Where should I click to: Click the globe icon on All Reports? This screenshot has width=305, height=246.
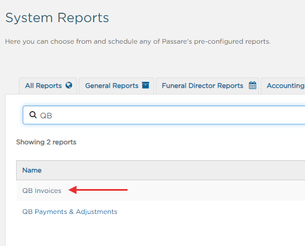pos(69,85)
